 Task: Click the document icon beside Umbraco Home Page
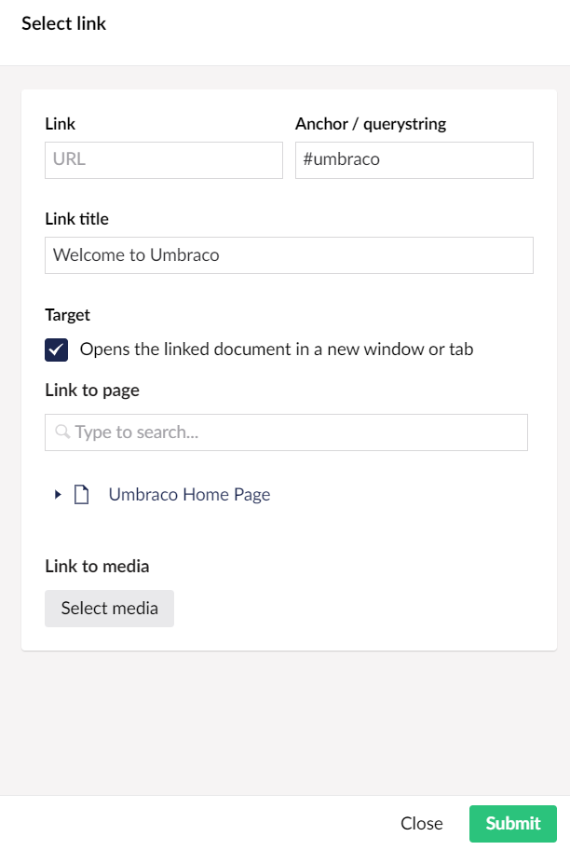click(x=82, y=495)
